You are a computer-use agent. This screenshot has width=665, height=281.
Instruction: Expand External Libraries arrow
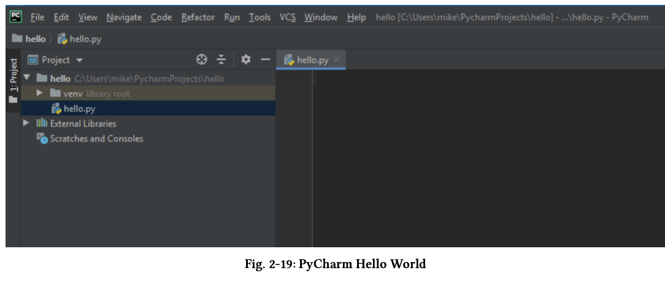tap(27, 123)
